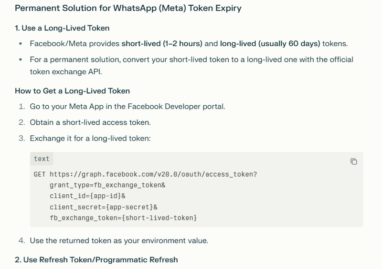
Task: Click the client_secret={app-secret}& code line
Action: click(104, 207)
